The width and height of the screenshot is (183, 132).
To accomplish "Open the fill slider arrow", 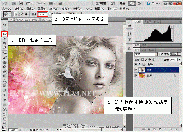I will tap(179, 60).
